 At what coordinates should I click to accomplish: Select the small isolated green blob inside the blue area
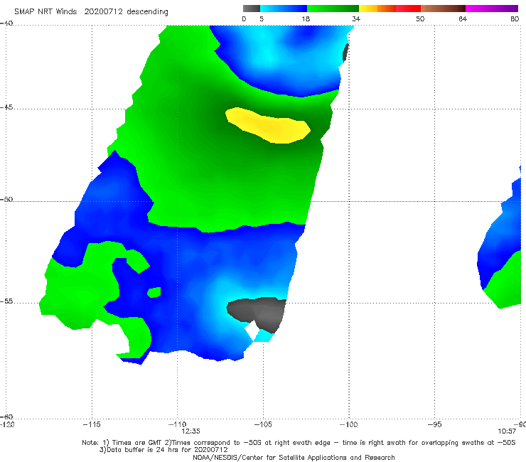pyautogui.click(x=154, y=292)
